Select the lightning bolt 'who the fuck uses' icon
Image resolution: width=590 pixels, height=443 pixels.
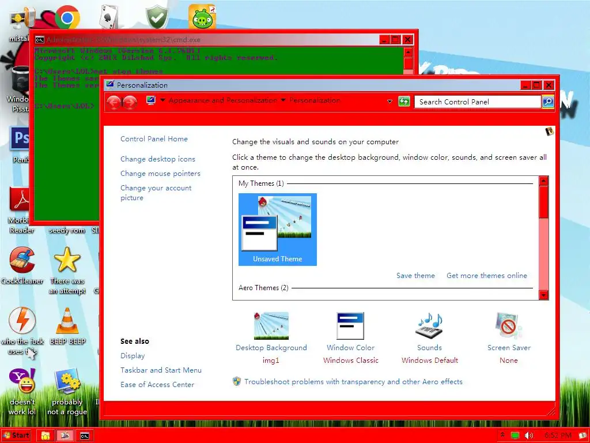(x=22, y=320)
